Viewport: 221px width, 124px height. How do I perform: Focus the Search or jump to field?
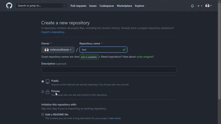(41, 6)
